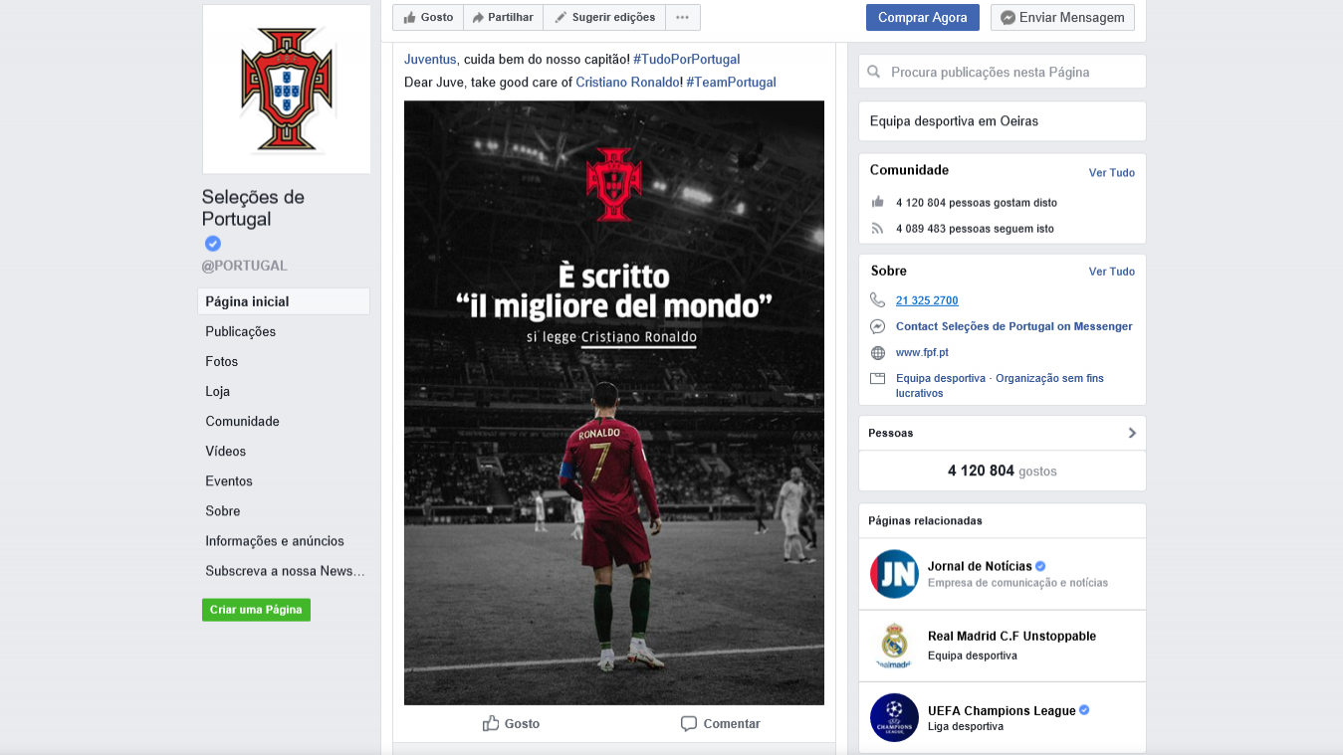This screenshot has height=755, width=1343.
Task: Open the Partilhar share button
Action: pyautogui.click(x=503, y=17)
